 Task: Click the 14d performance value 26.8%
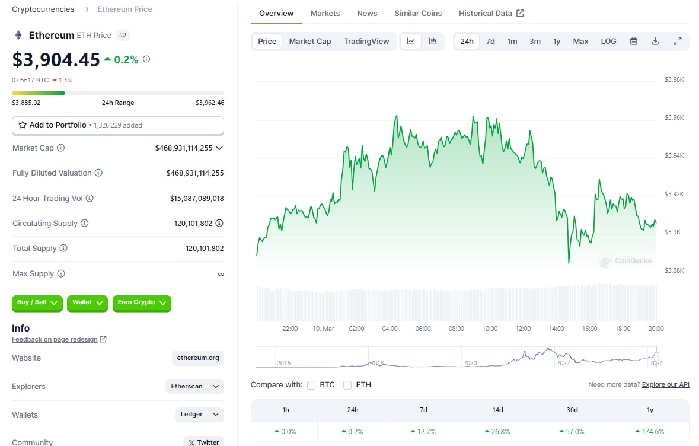(497, 432)
